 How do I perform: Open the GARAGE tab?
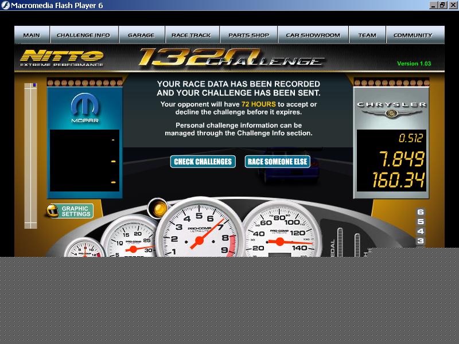click(x=142, y=35)
